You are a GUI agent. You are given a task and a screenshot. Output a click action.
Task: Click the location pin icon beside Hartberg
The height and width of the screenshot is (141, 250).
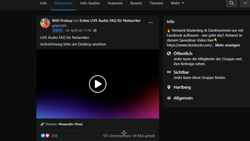[169, 87]
